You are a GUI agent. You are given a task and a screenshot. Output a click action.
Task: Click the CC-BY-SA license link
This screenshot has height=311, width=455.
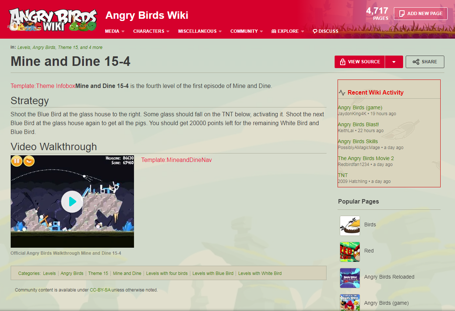[100, 290]
